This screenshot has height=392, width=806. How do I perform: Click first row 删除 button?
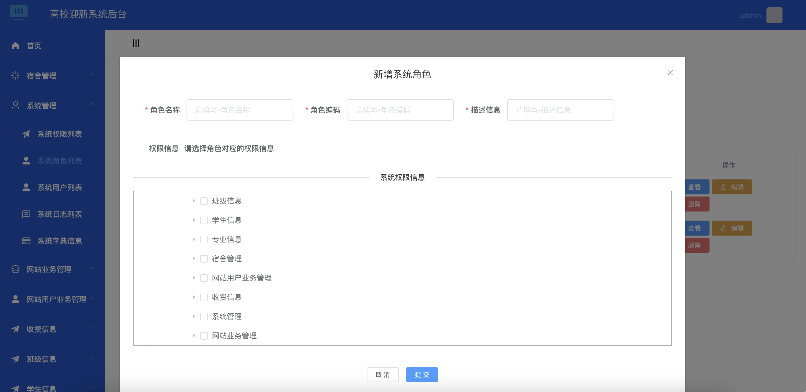pyautogui.click(x=697, y=204)
